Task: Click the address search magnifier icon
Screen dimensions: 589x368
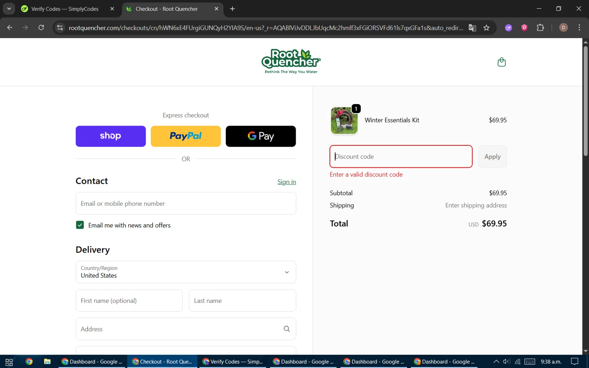Action: (x=287, y=329)
